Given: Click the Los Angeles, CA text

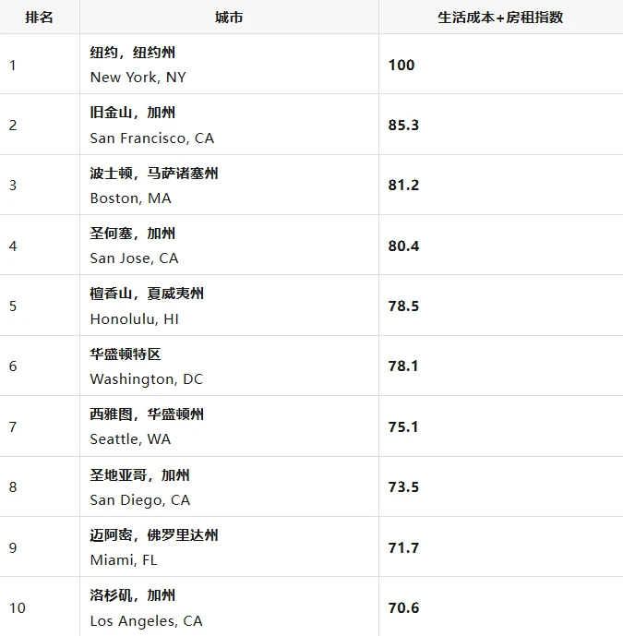Looking at the screenshot, I should (x=146, y=621).
